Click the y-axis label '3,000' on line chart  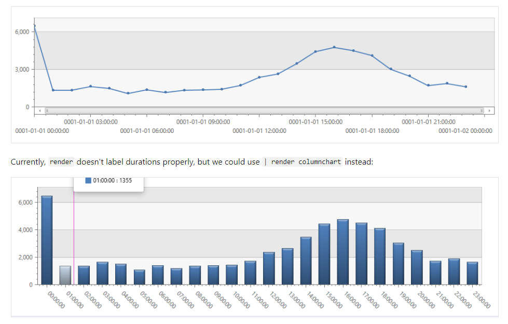click(22, 70)
